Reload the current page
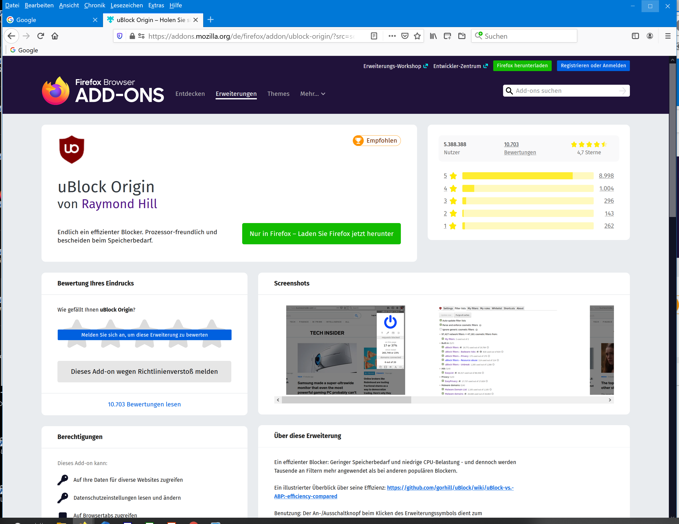The height and width of the screenshot is (524, 679). [40, 36]
